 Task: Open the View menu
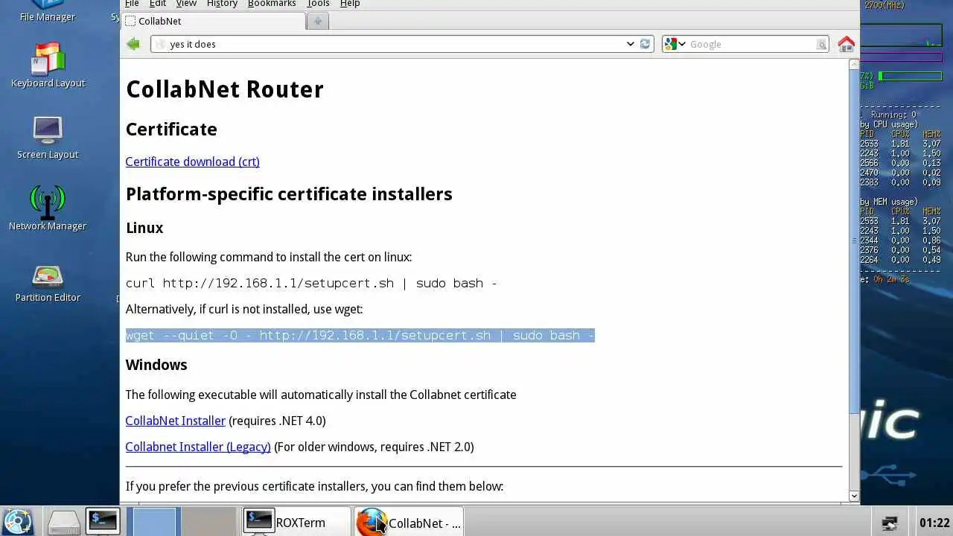click(186, 4)
